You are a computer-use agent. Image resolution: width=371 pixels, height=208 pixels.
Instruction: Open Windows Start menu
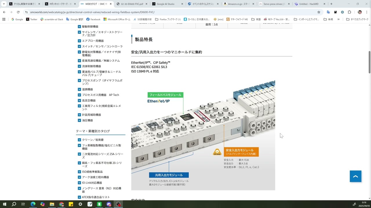(x=5, y=204)
